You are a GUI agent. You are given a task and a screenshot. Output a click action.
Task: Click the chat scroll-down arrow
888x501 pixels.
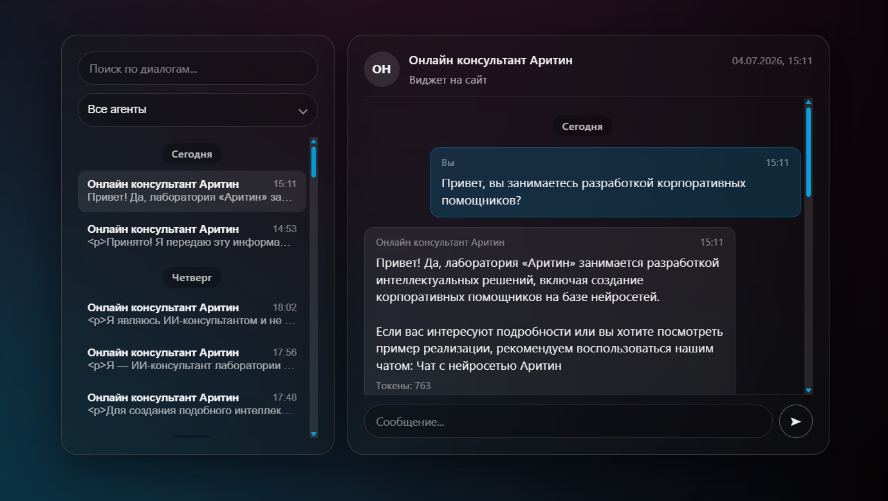[x=808, y=390]
